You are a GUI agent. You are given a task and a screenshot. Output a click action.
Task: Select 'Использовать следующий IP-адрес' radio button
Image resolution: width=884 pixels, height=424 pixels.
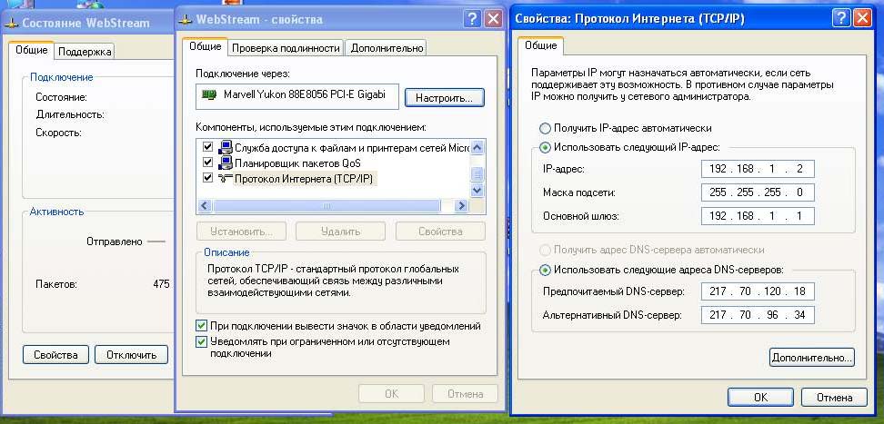click(x=545, y=147)
